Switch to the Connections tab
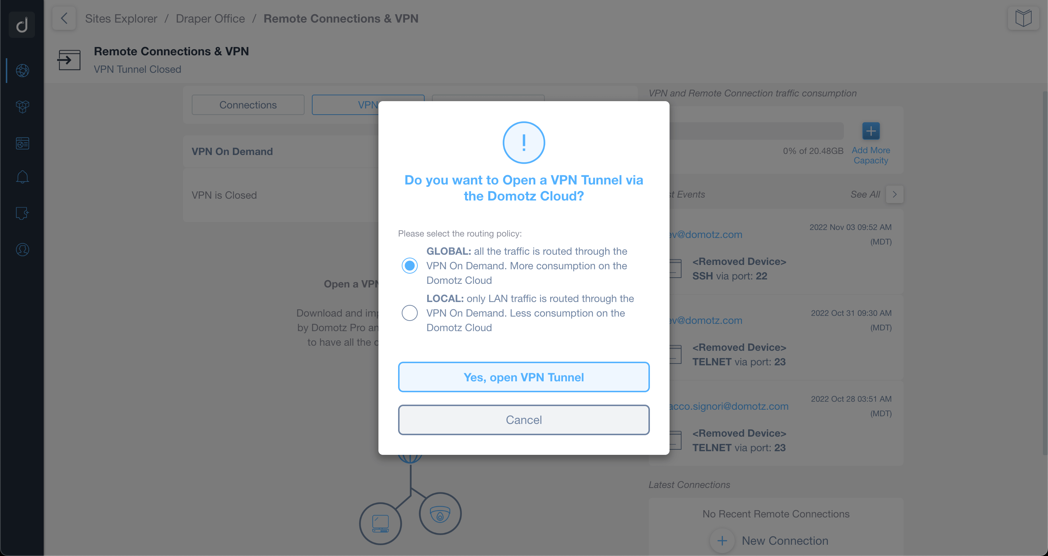 click(x=247, y=105)
